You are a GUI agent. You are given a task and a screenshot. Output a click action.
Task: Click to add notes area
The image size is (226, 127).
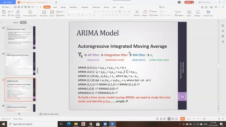coord(50,114)
